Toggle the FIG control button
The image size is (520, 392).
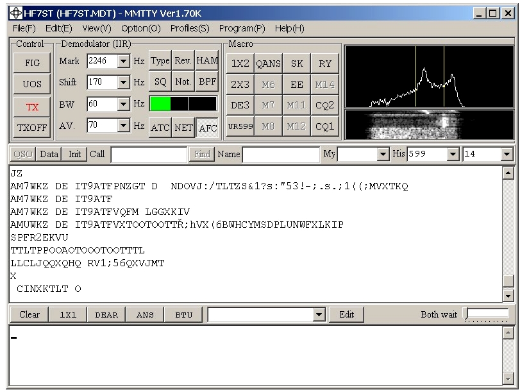[32, 63]
